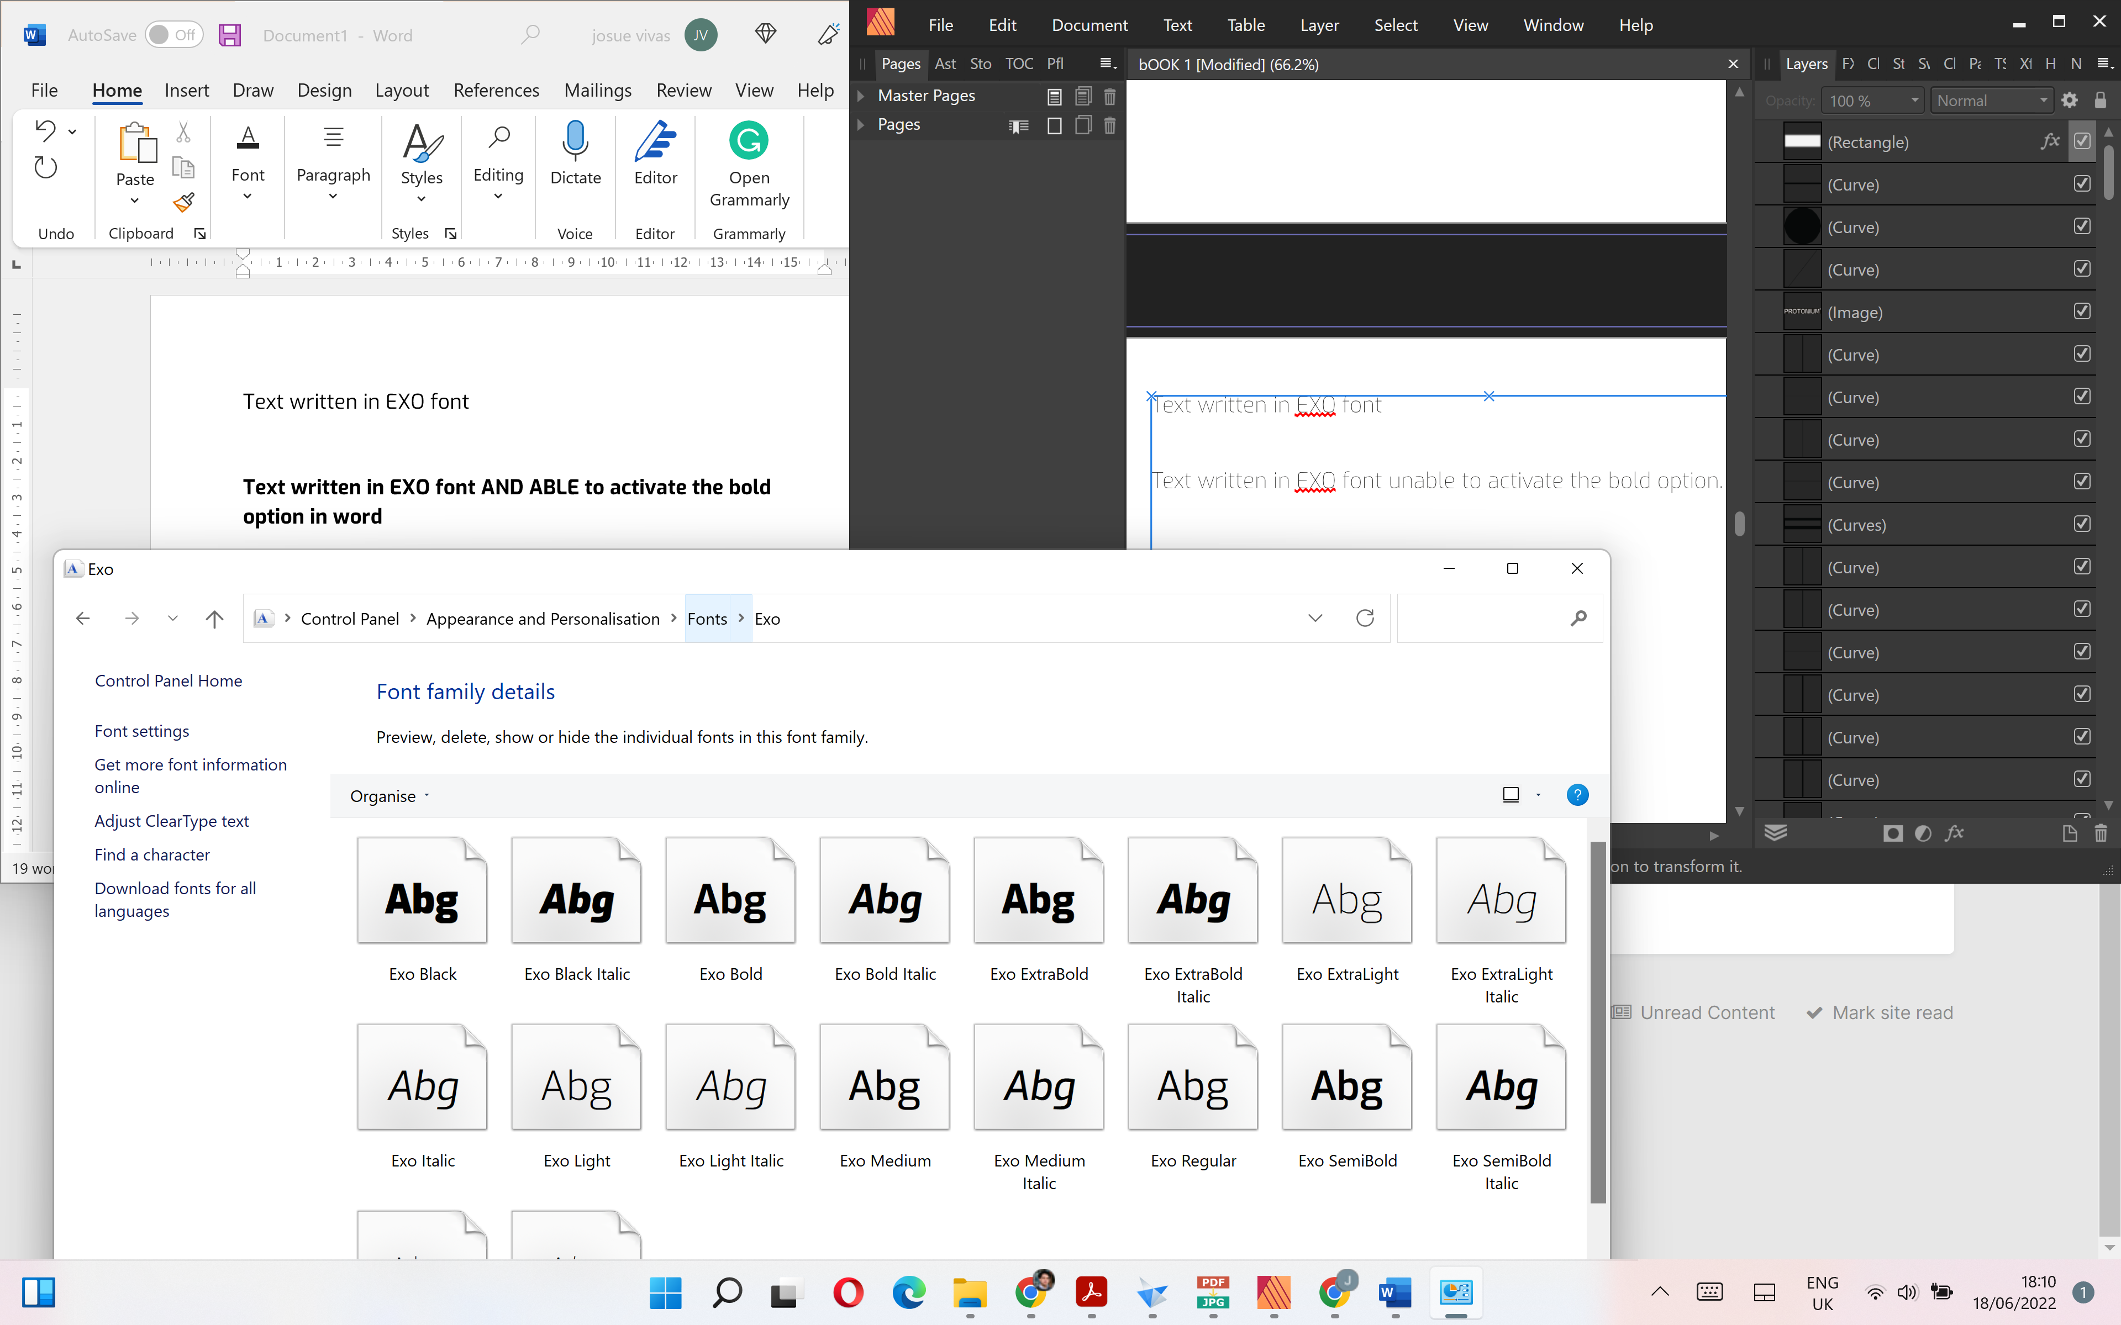Image resolution: width=2121 pixels, height=1325 pixels.
Task: Toggle visibility of Curve layer below Image
Action: tap(2082, 354)
